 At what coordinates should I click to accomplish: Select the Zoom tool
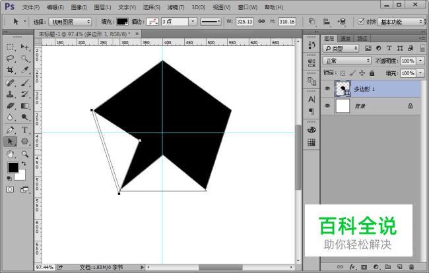[25, 154]
